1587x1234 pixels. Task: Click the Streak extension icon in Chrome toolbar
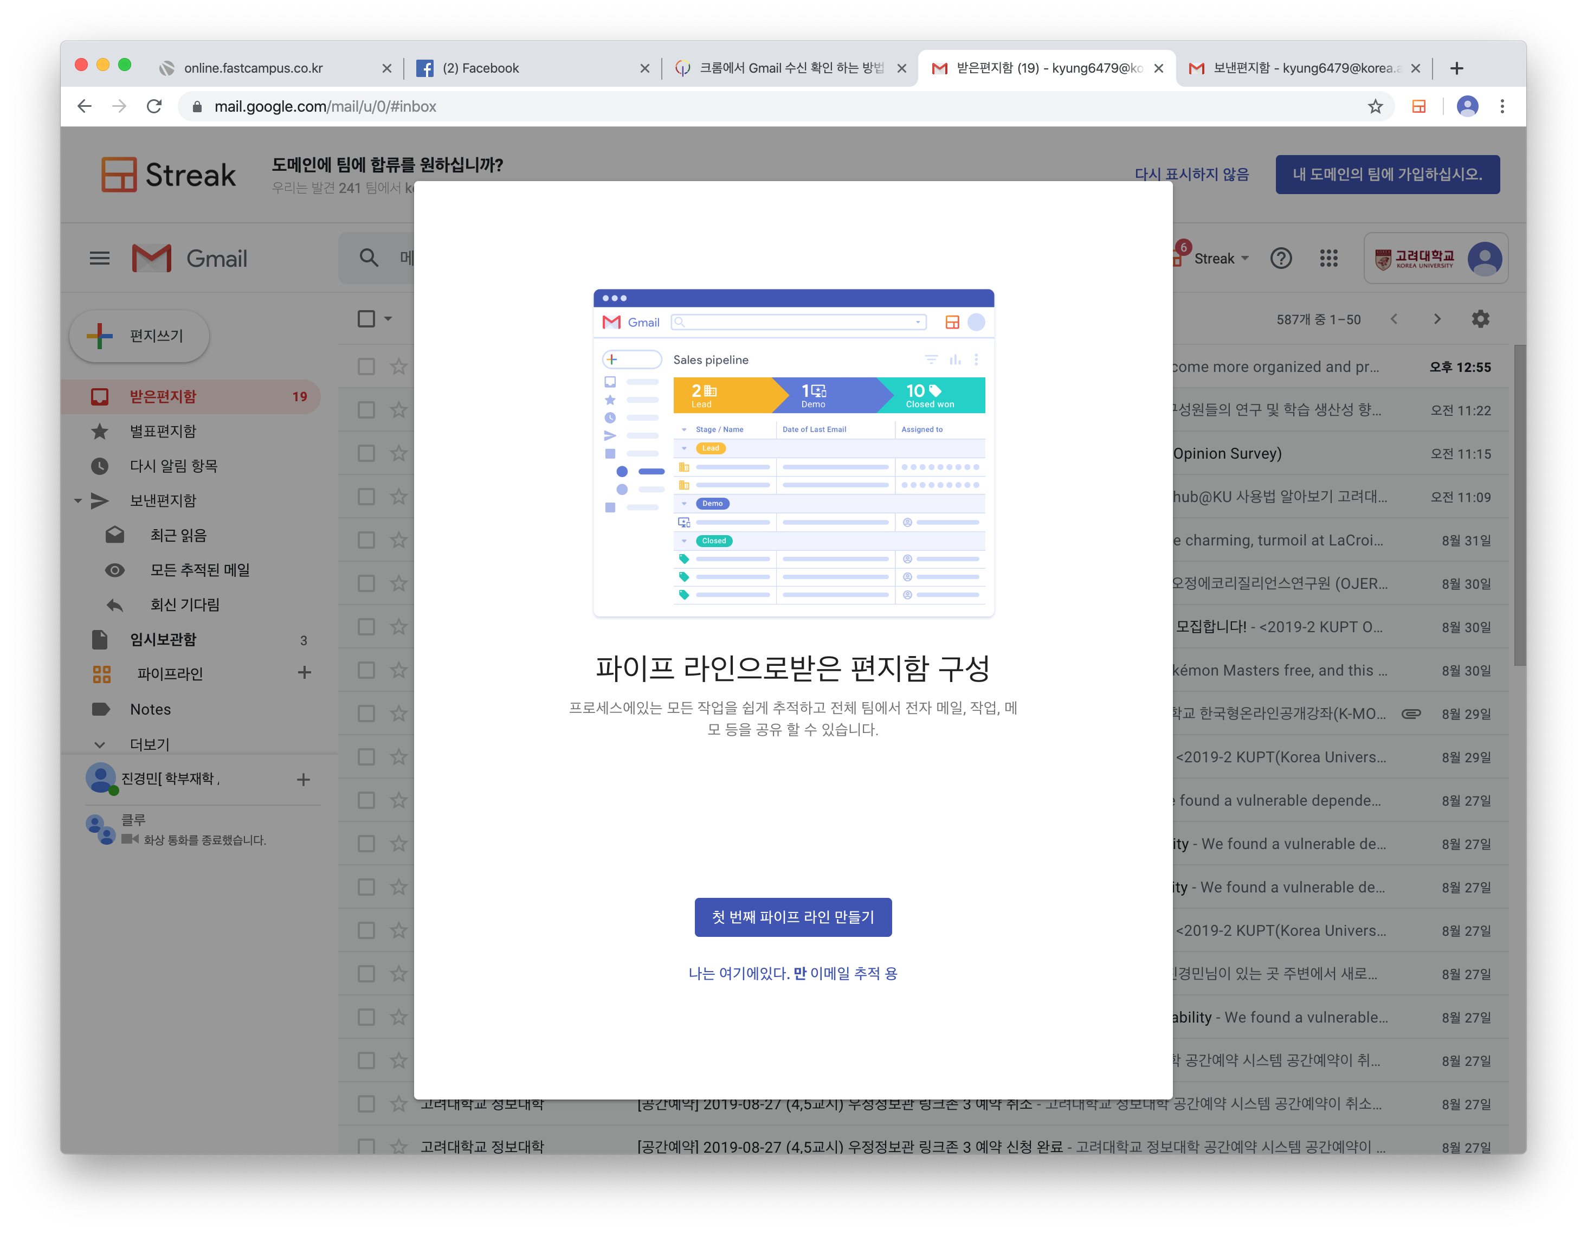[1418, 107]
